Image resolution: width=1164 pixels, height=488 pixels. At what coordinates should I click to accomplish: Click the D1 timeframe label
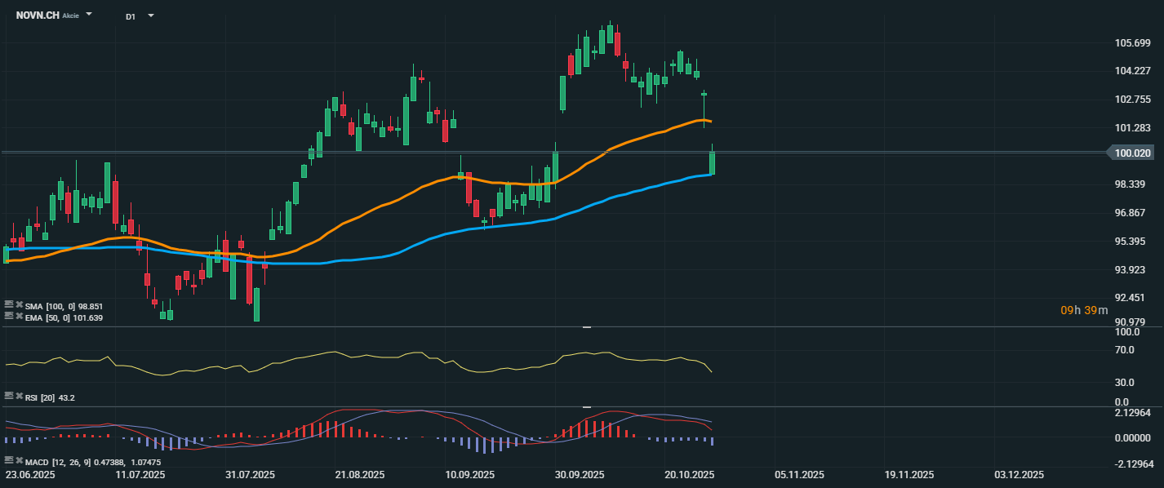coord(131,16)
